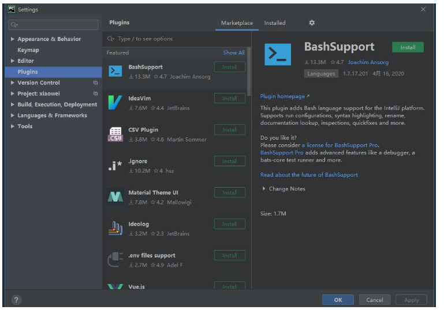
Task: Click the BashSupport terminal icon in plugin list
Action: click(x=115, y=71)
